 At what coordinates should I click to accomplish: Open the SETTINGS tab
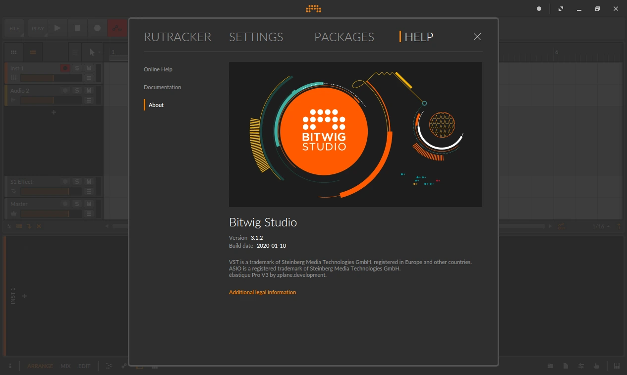pos(256,37)
